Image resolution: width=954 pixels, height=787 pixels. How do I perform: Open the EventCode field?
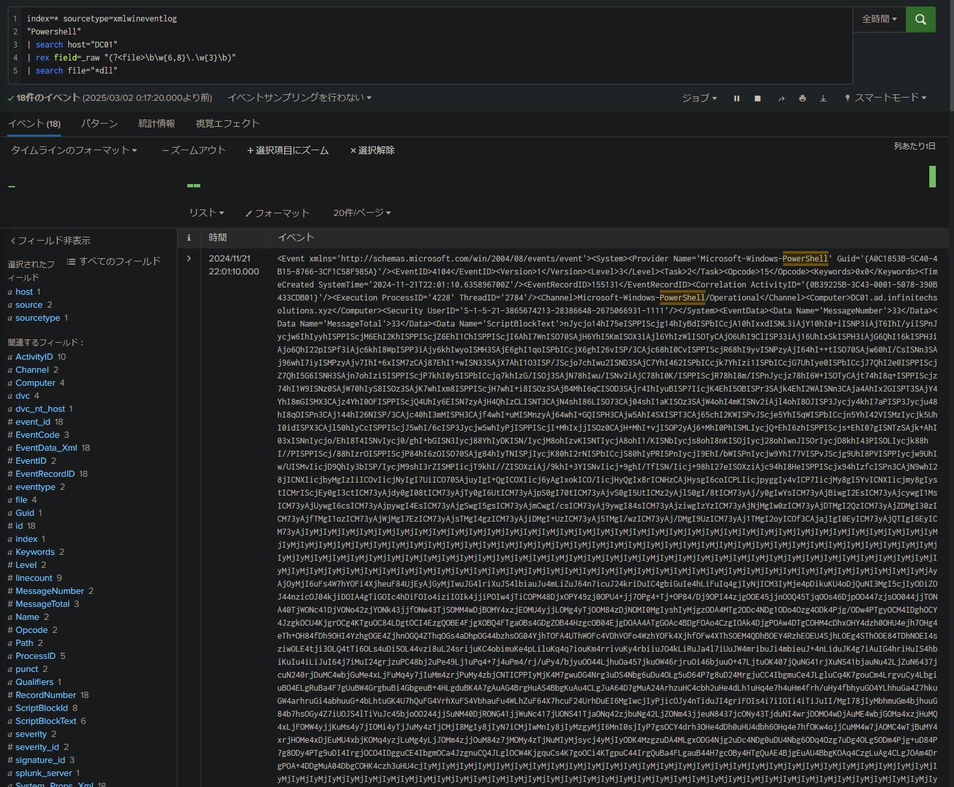[38, 435]
